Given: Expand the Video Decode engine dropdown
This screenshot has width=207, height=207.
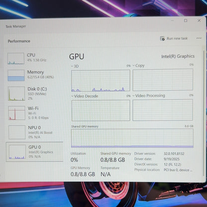Looking at the screenshot, I should [72, 96].
